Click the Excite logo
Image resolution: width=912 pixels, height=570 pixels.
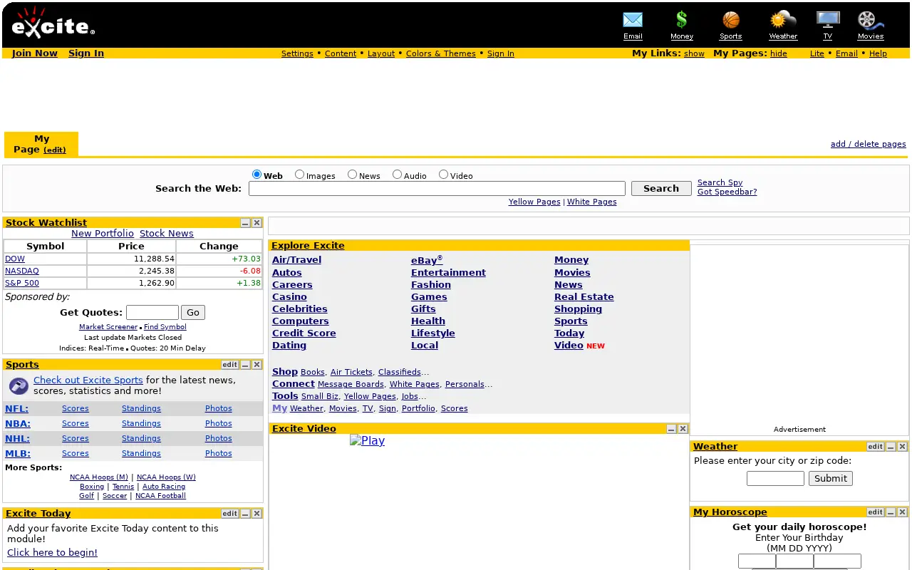53,24
